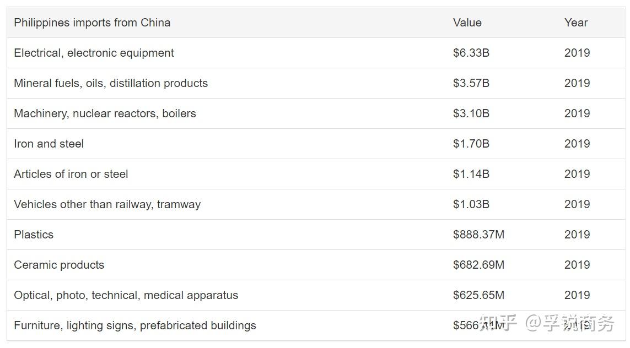
Task: Click the Plastics row label
Action: [34, 235]
